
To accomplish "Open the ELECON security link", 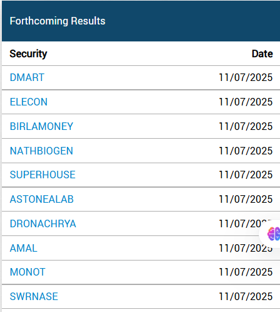I will 29,102.
